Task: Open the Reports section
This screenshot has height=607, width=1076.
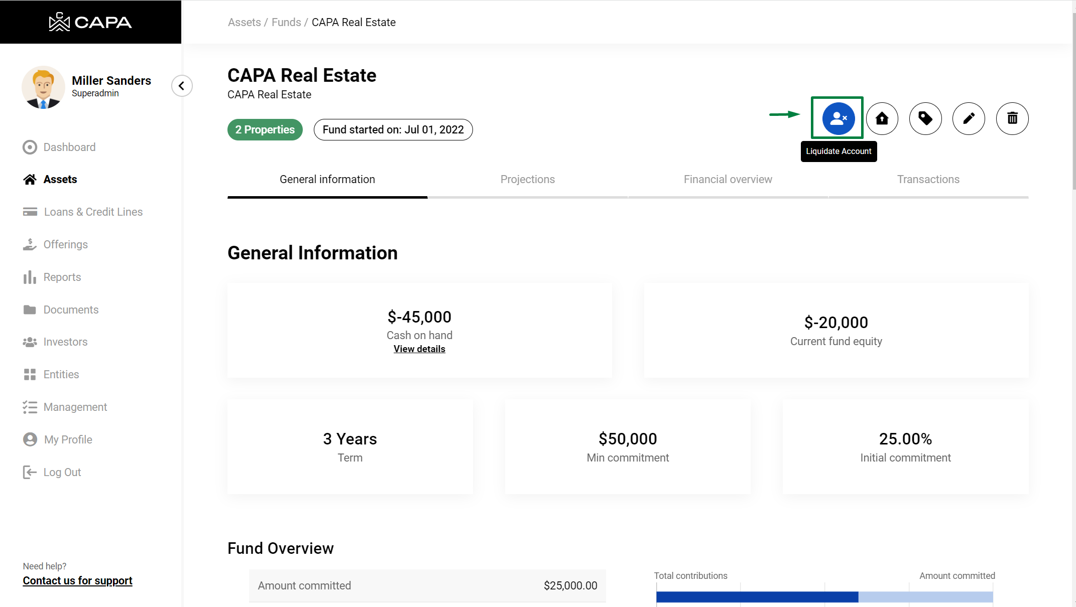Action: point(62,277)
